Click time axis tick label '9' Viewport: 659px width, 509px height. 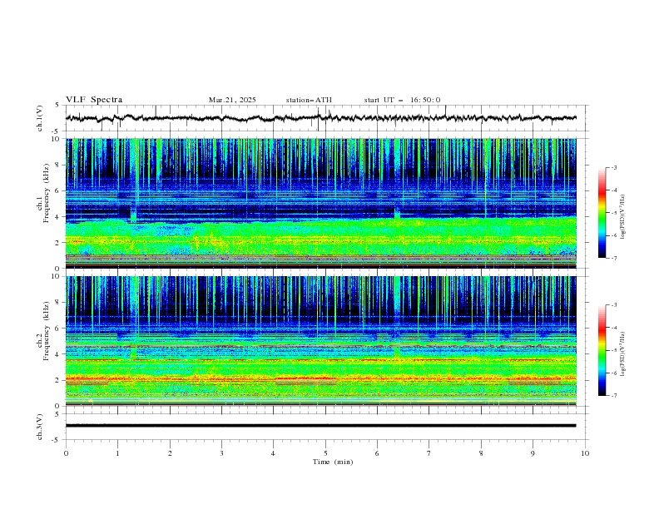pos(533,453)
